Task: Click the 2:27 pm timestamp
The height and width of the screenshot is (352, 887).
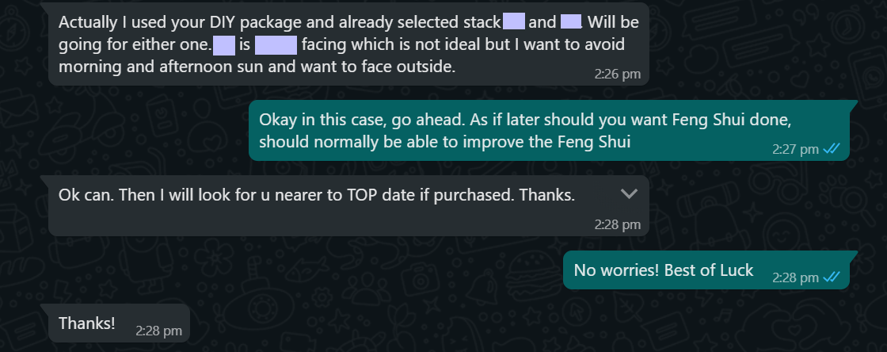Action: pyautogui.click(x=795, y=149)
